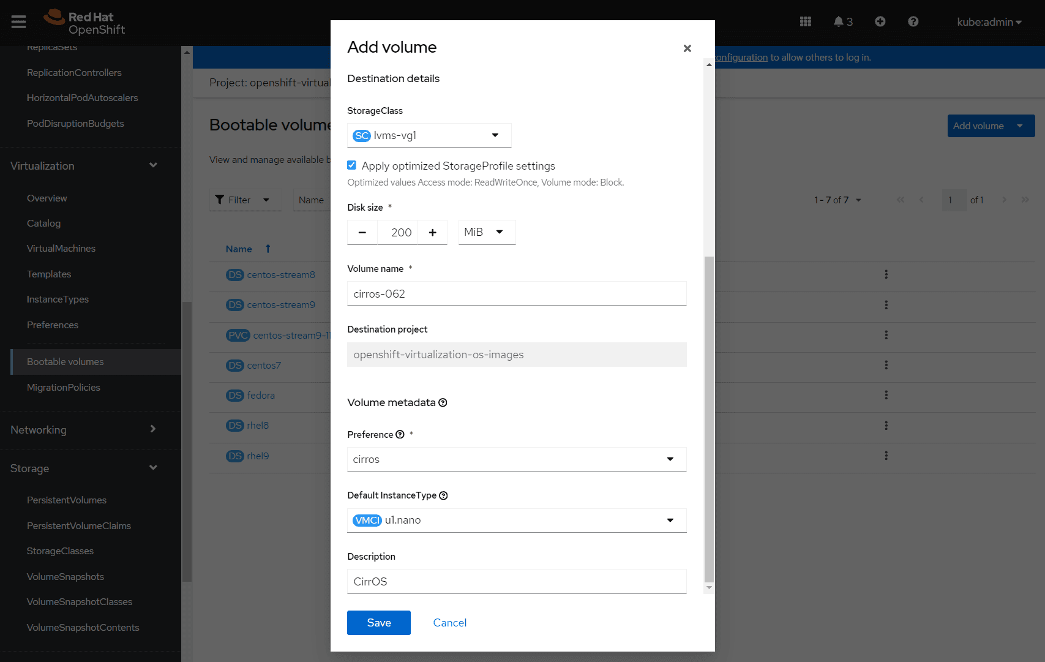The image size is (1045, 662).
Task: Open the application launcher grid icon
Action: click(805, 21)
